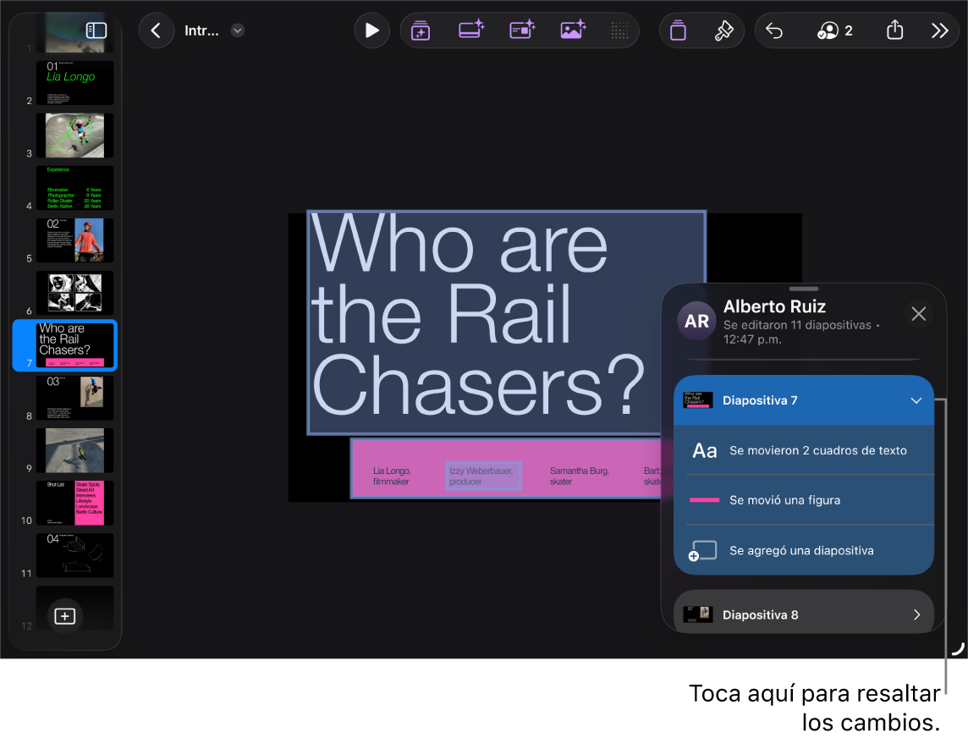Expand the Diapositiva 8 activity row
This screenshot has width=968, height=738.
[916, 615]
